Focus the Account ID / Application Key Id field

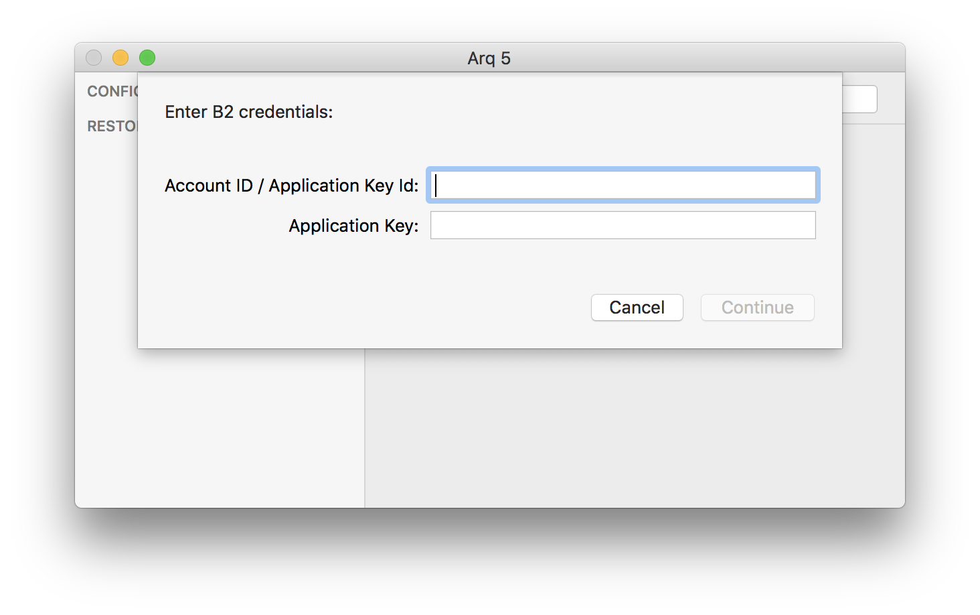pos(623,185)
